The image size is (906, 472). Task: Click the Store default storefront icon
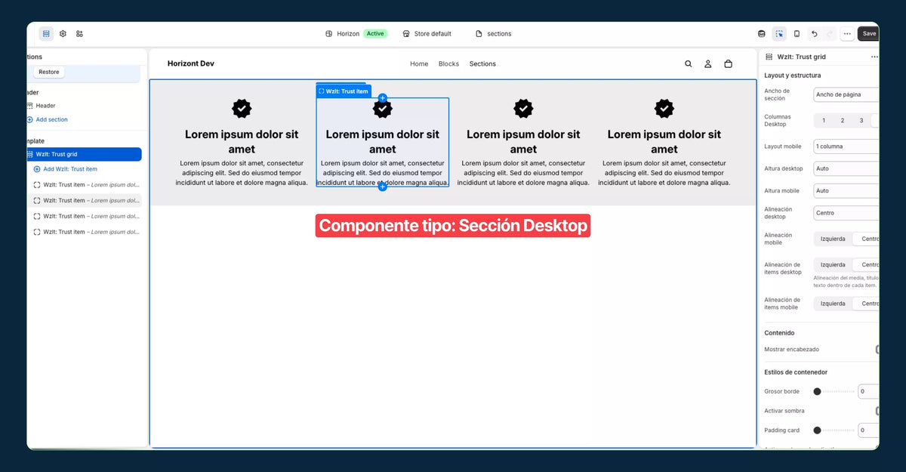[x=406, y=34]
